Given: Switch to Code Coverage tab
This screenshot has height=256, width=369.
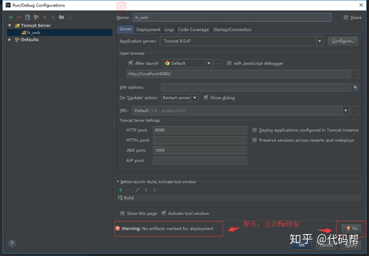Looking at the screenshot, I should coord(193,30).
